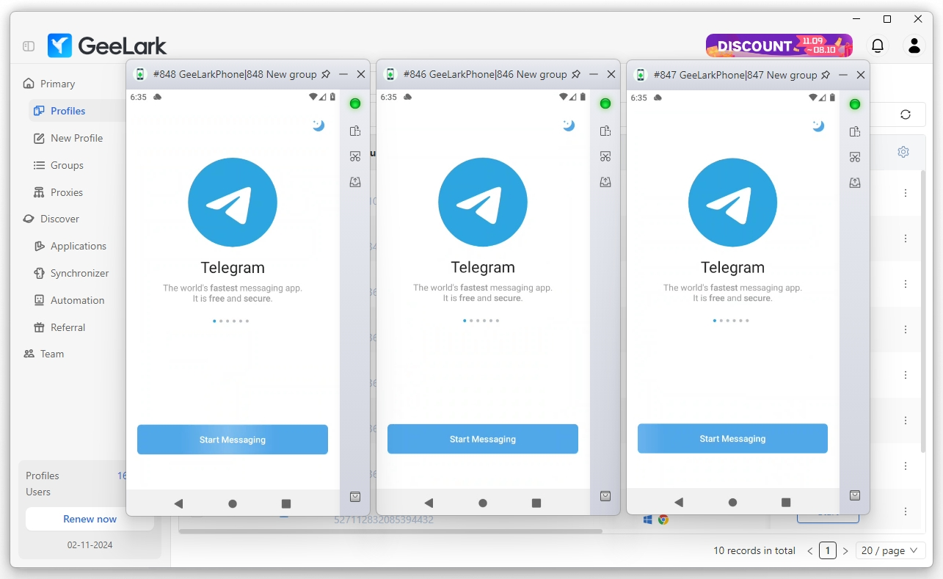Click upload file icon in #847 phone window
Image resolution: width=943 pixels, height=579 pixels.
point(855,183)
